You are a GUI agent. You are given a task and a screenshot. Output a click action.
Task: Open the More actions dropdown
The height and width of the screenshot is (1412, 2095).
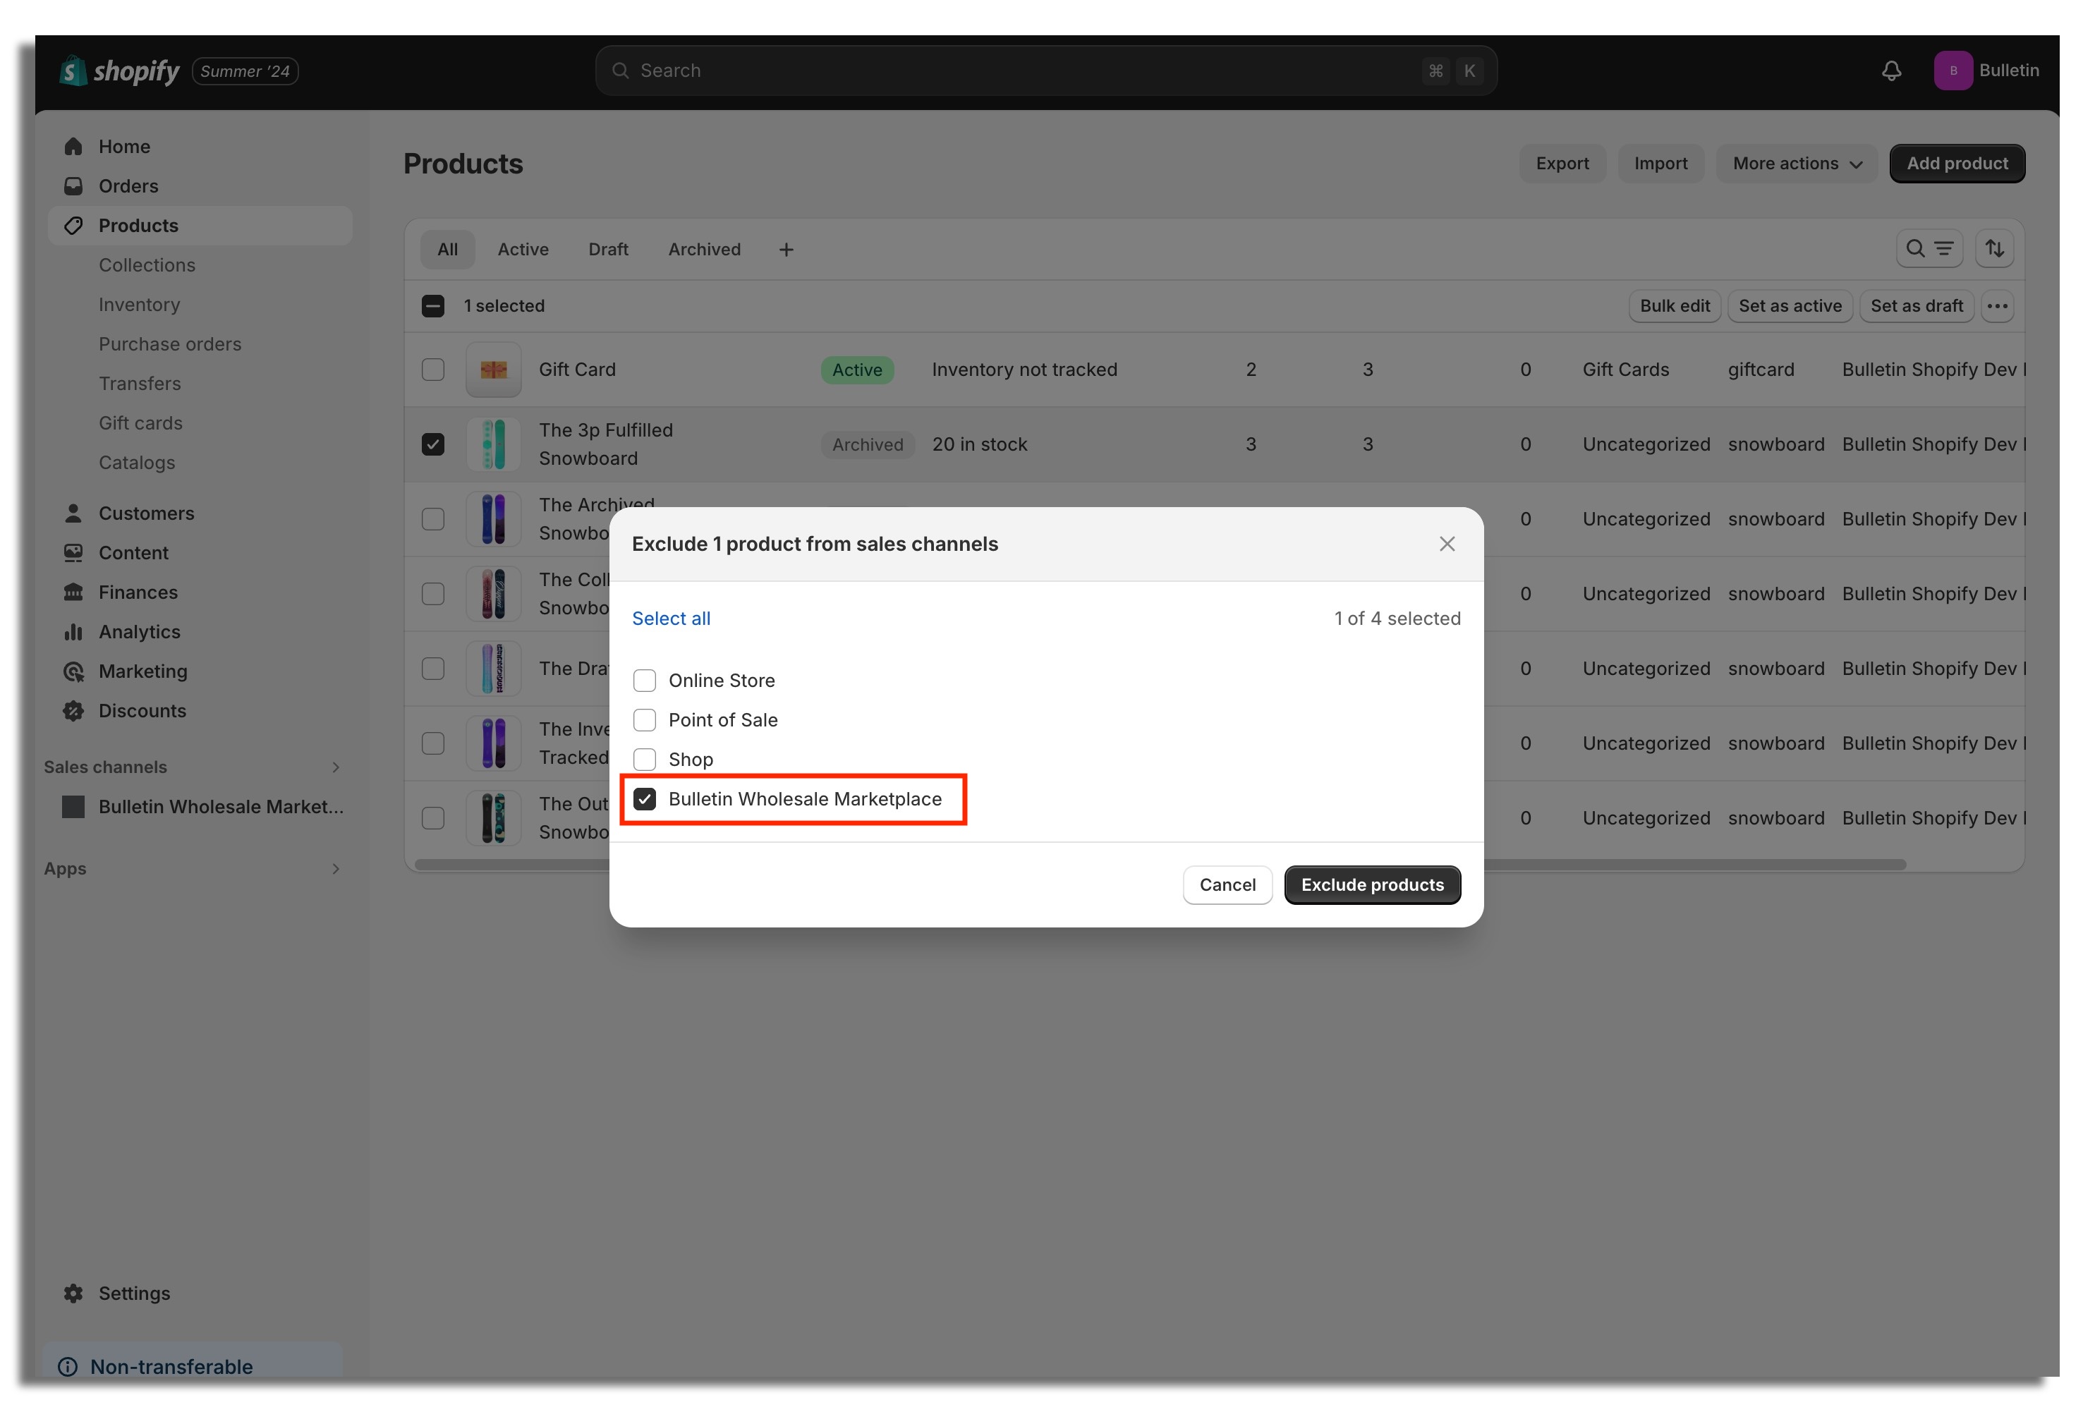click(1797, 164)
